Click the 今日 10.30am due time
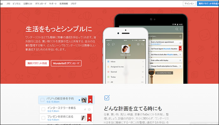The width and height of the screenshot is (219, 125). tap(53, 102)
